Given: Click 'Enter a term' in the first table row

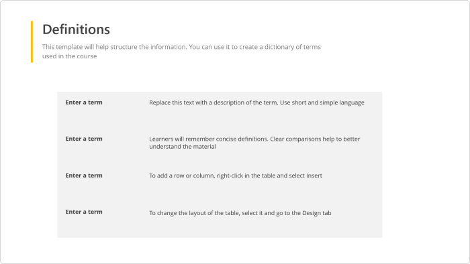Looking at the screenshot, I should (x=84, y=103).
